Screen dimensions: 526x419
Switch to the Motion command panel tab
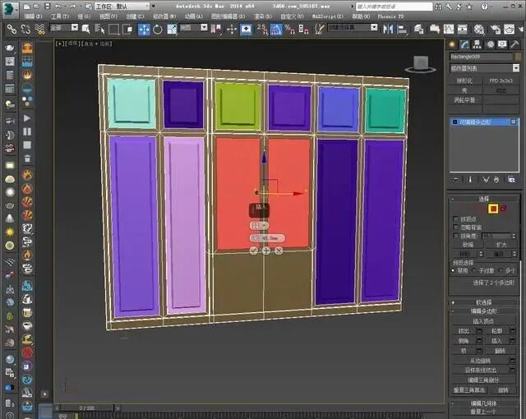pyautogui.click(x=491, y=44)
